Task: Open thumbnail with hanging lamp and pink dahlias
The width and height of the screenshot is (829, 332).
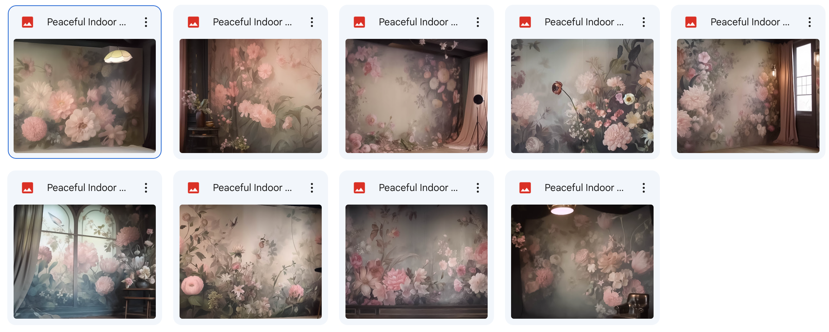Action: (x=85, y=96)
